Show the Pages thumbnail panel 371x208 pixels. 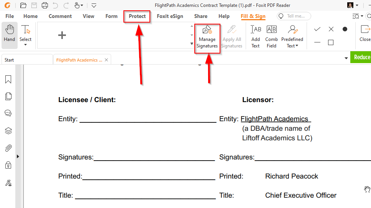pos(8,96)
